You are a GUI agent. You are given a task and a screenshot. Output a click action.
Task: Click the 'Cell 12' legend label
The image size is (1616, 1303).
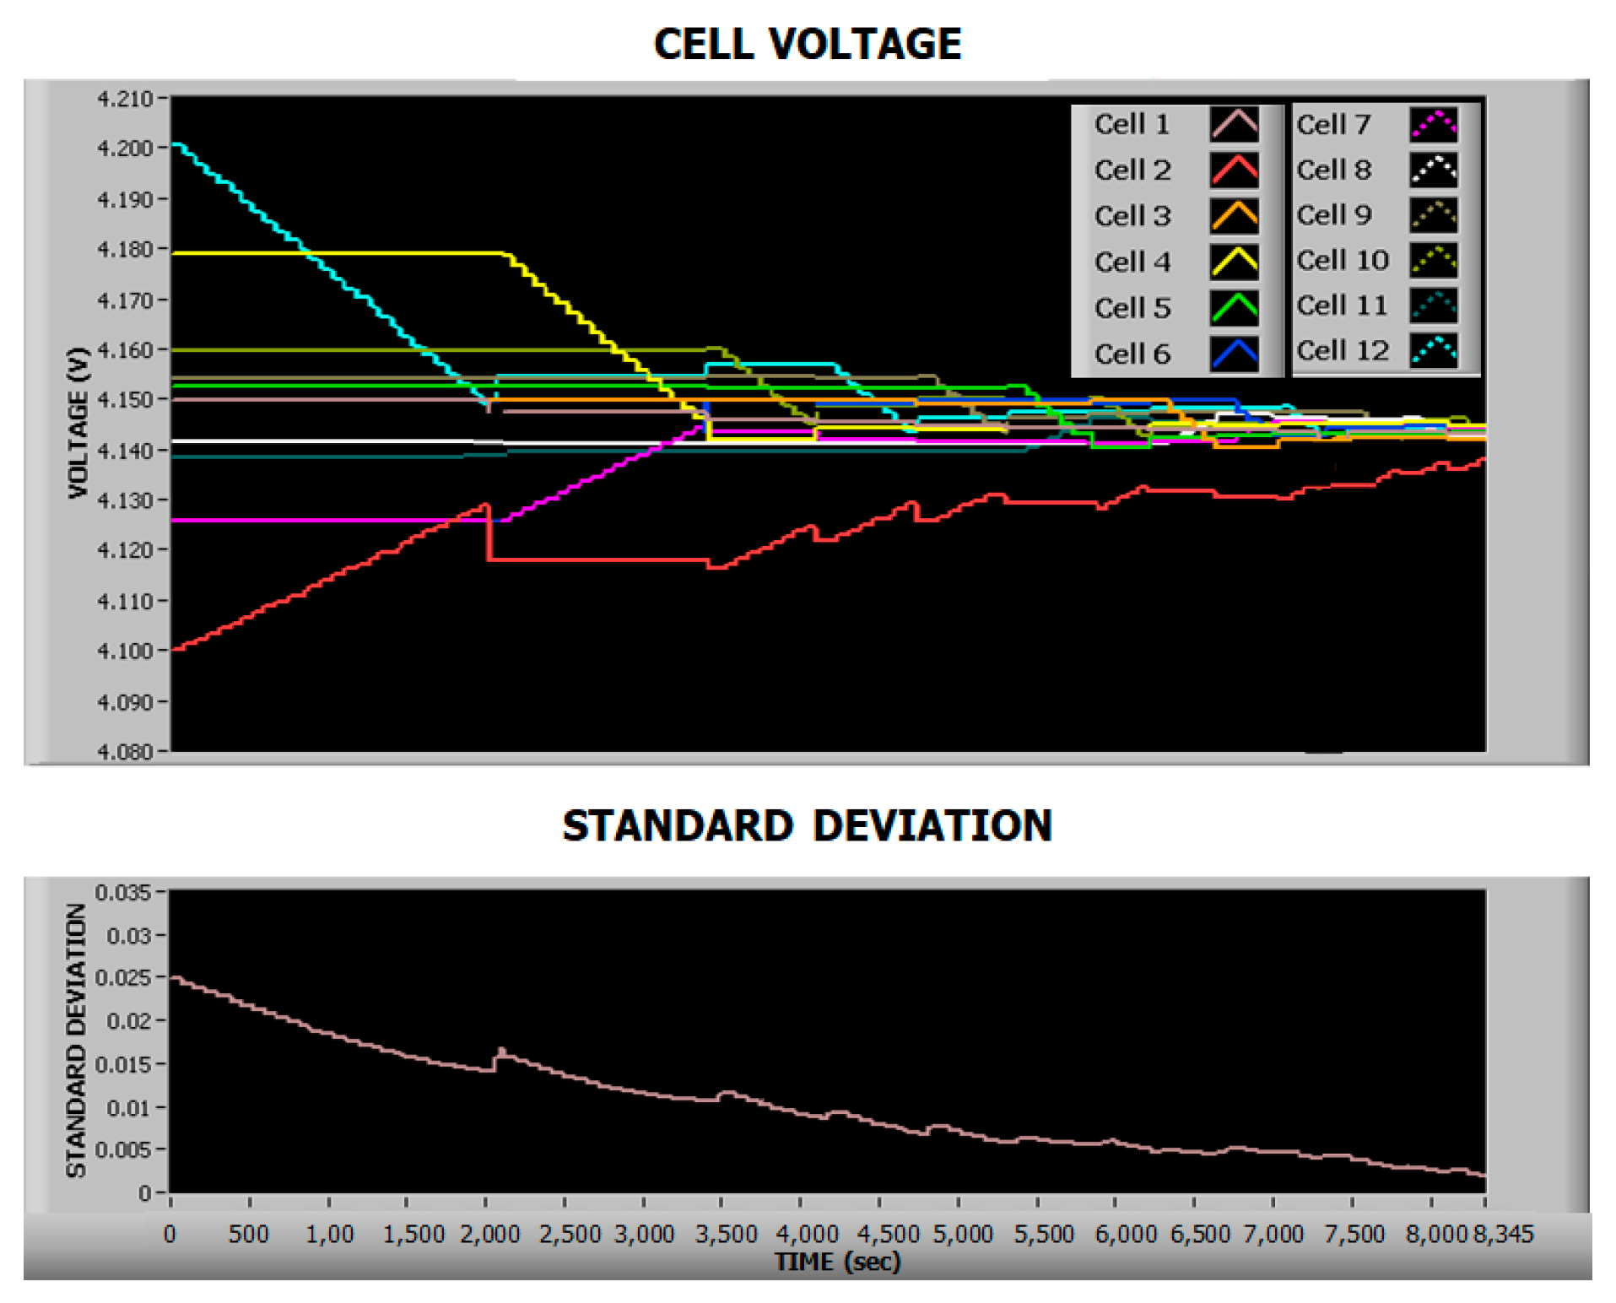(x=1343, y=350)
